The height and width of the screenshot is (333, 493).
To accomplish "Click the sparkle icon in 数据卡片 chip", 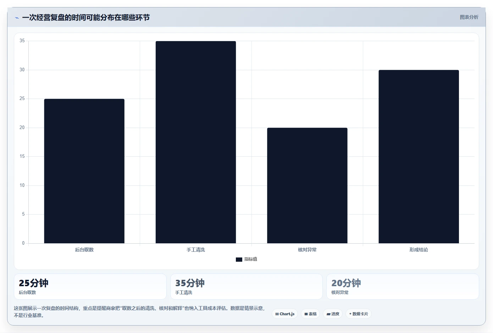I will (350, 314).
